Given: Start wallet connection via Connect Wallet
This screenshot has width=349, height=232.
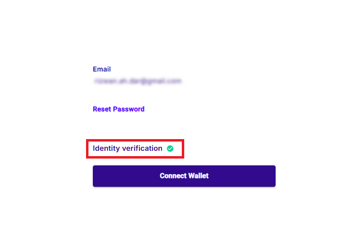Looking at the screenshot, I should (184, 176).
